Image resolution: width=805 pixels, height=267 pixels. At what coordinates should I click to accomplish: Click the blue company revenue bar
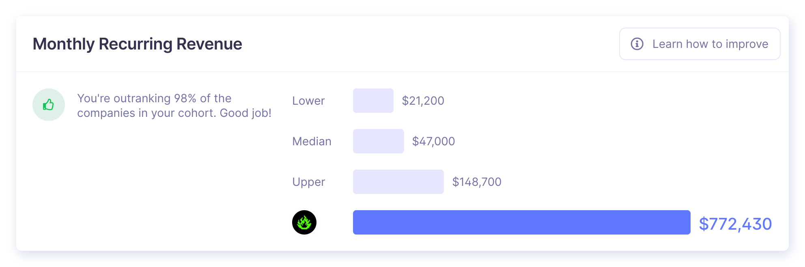pyautogui.click(x=522, y=222)
